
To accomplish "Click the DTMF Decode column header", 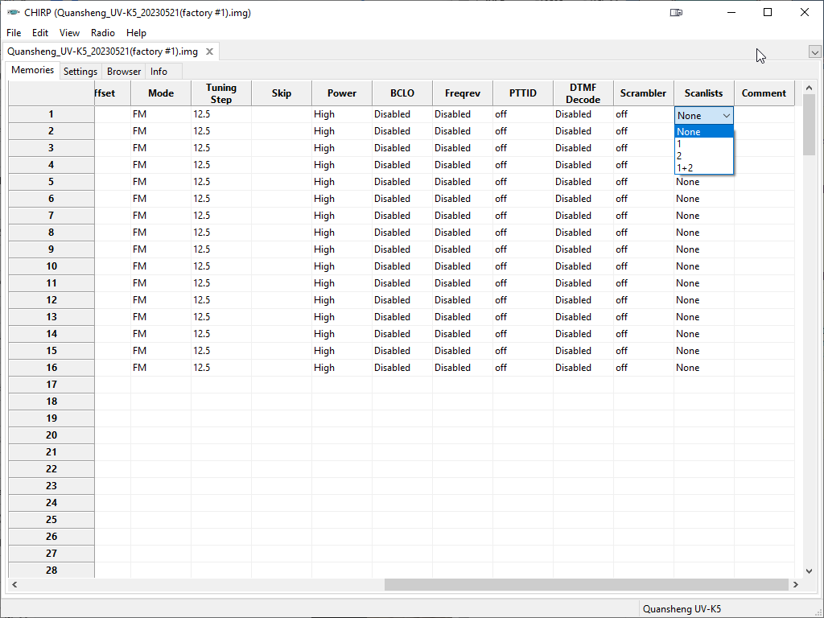I will (583, 93).
